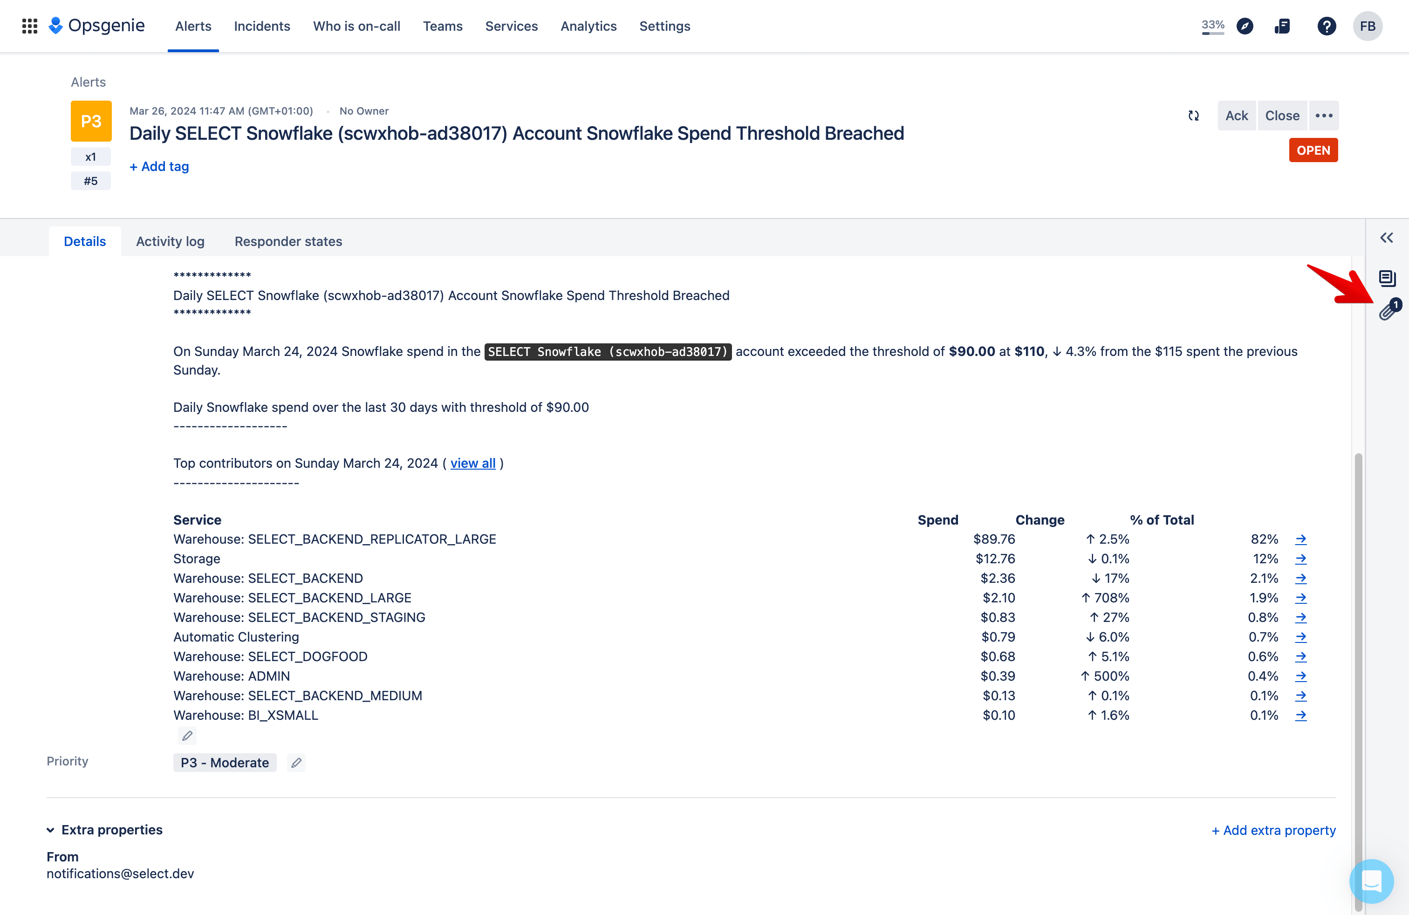Acknowledge the alert with Ack button
Viewport: 1409px width, 915px height.
coord(1236,116)
